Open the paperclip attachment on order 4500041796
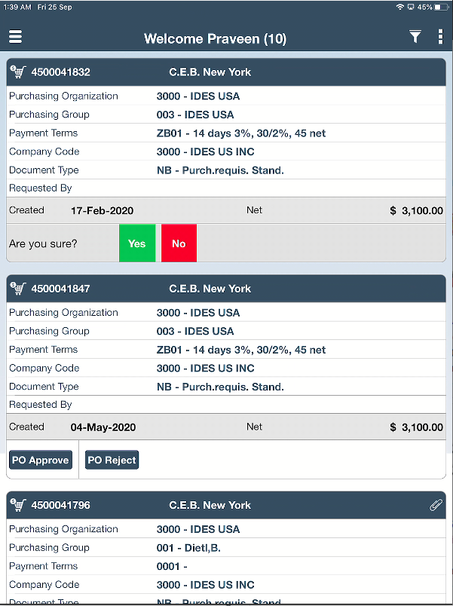The width and height of the screenshot is (453, 606). [436, 505]
